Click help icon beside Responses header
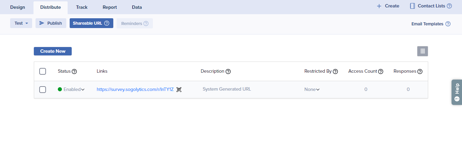This screenshot has height=143, width=462. pos(420,71)
